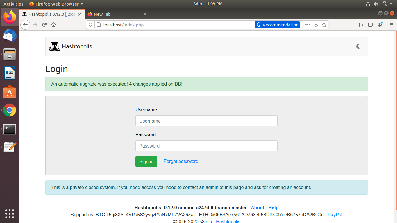Click the tracking protection shield icon

tap(90, 25)
